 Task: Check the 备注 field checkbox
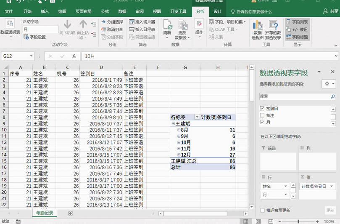262,115
